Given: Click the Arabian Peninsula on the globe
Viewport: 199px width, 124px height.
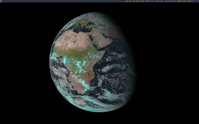Looking at the screenshot, I should (104, 41).
